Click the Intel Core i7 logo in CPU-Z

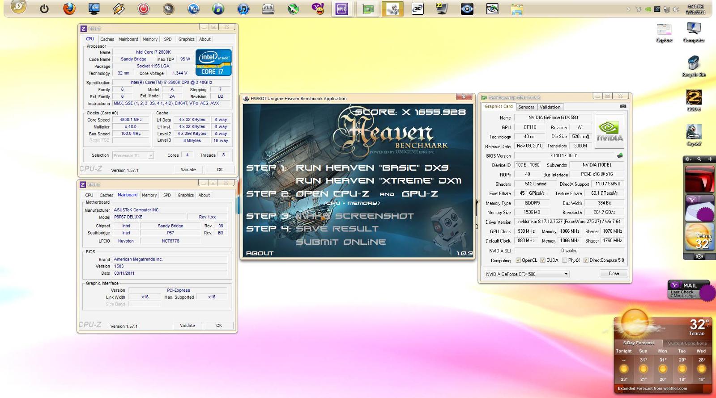(213, 62)
